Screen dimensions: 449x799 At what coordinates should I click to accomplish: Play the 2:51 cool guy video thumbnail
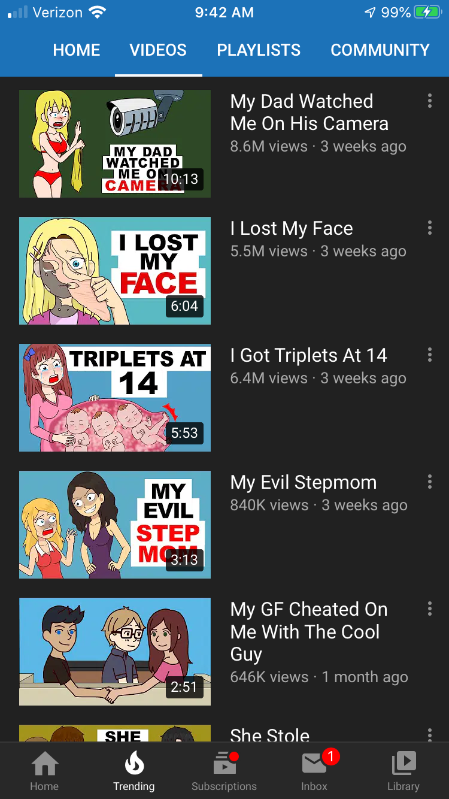click(x=115, y=652)
